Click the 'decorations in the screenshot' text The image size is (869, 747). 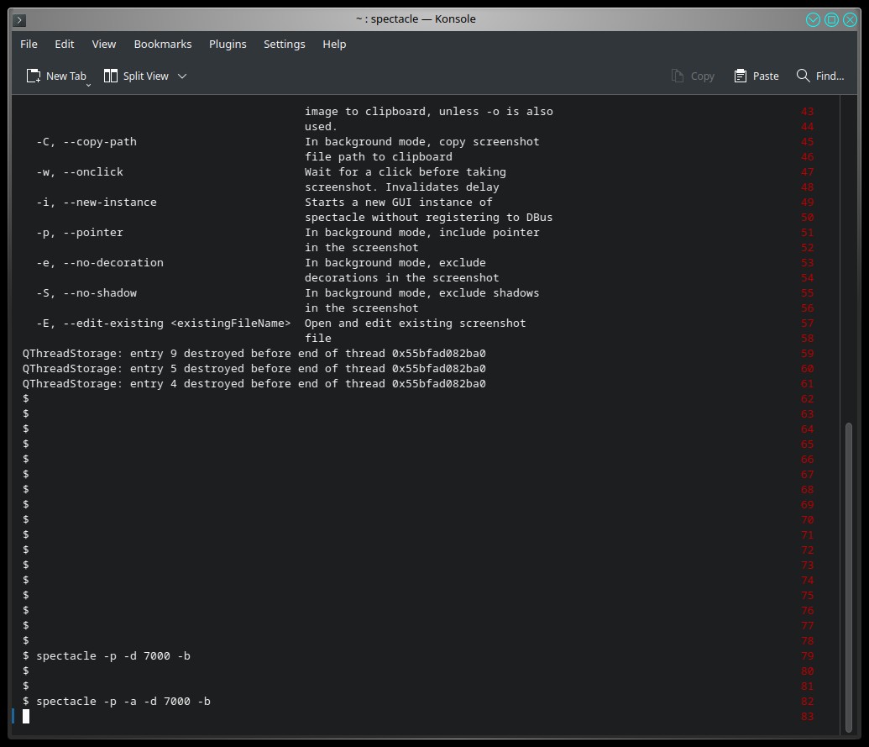coord(402,278)
